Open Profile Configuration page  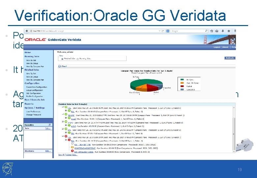pyautogui.click(x=34, y=96)
